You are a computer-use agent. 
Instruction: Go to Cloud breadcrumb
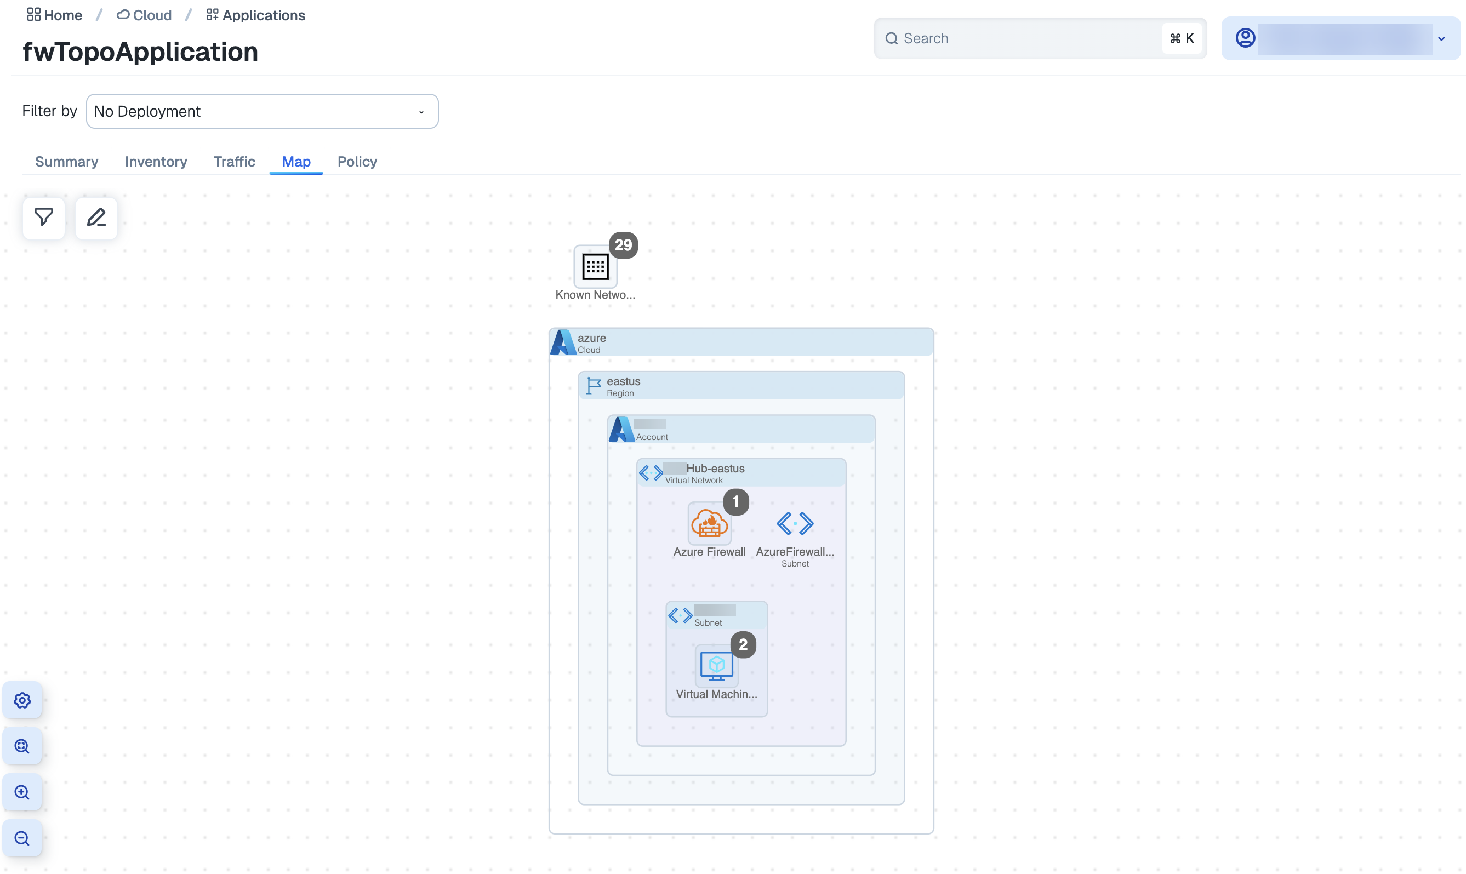click(144, 15)
